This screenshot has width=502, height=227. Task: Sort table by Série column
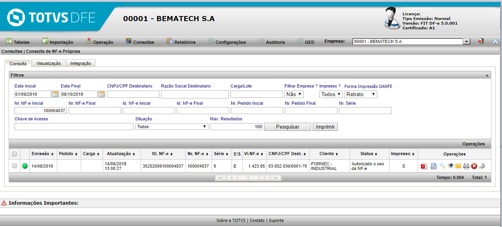221,154
